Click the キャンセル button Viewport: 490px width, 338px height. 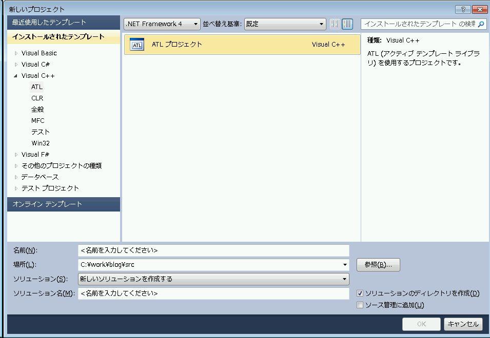click(463, 324)
